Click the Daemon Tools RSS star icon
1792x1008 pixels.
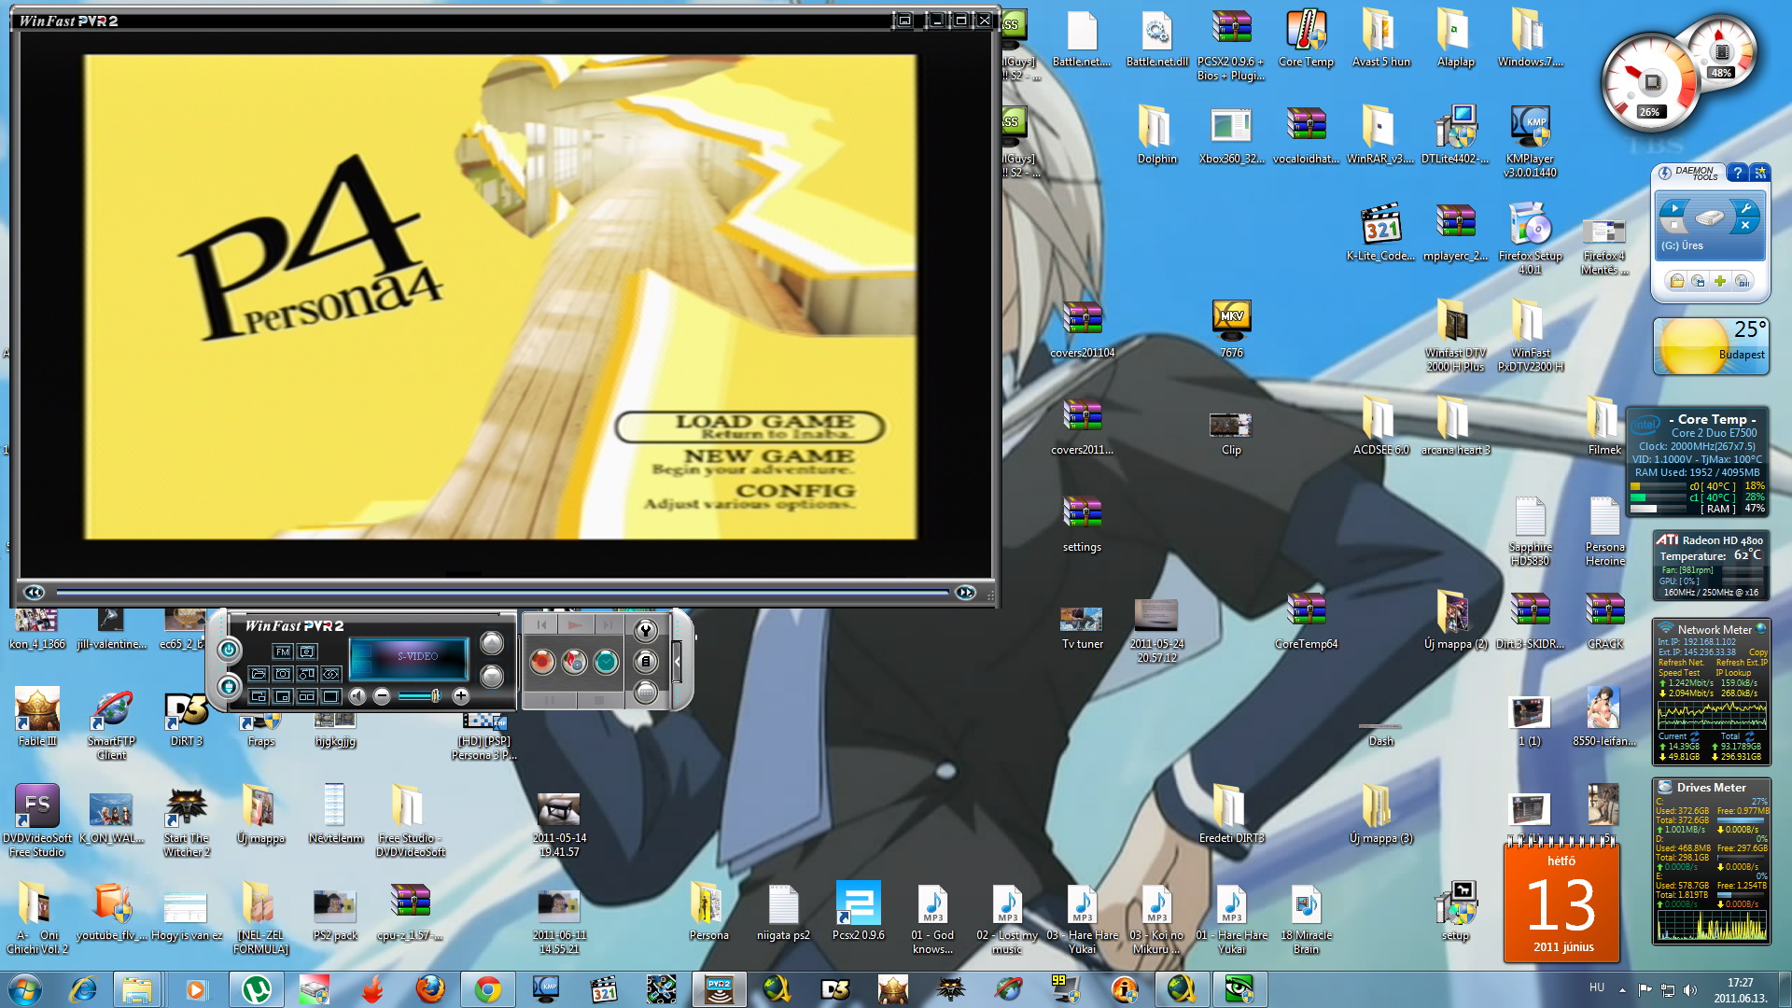point(1760,172)
